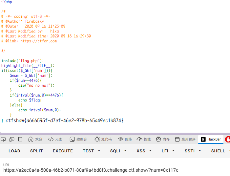230x176 pixels.
Task: Click the if(intval($num,0)==4476) line
Action: pos(36,95)
